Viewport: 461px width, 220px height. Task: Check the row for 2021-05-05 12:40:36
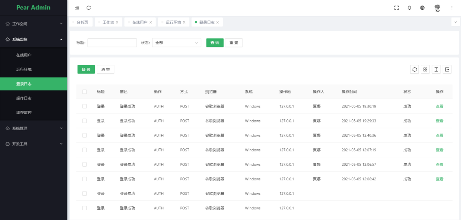point(85,135)
